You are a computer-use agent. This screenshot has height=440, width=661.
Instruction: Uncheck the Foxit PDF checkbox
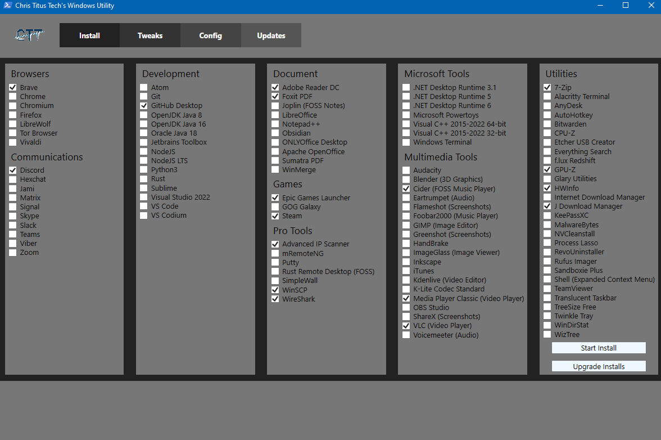point(275,97)
